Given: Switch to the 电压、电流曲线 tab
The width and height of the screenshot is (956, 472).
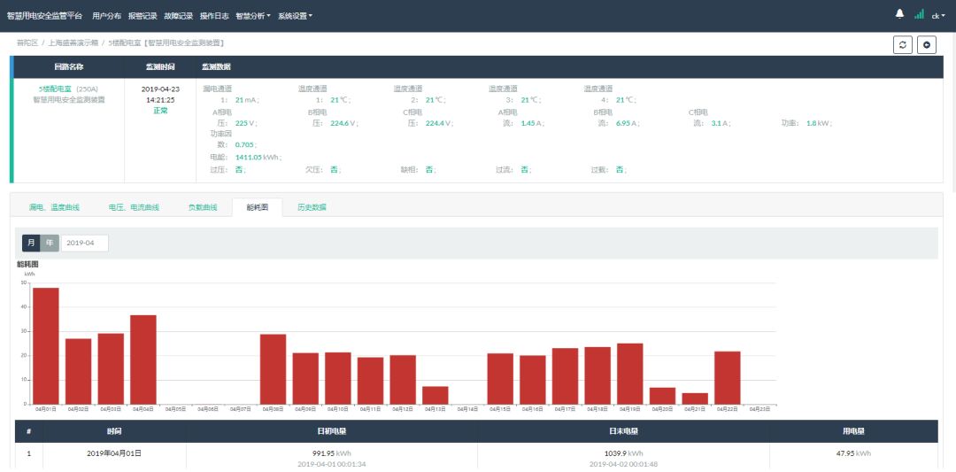Looking at the screenshot, I should pyautogui.click(x=134, y=207).
